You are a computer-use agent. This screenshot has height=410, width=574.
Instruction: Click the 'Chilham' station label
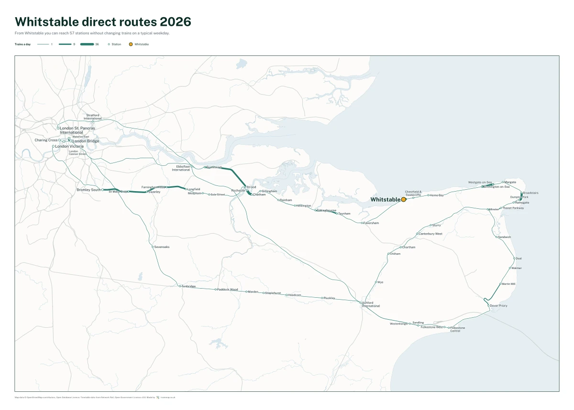click(x=395, y=254)
